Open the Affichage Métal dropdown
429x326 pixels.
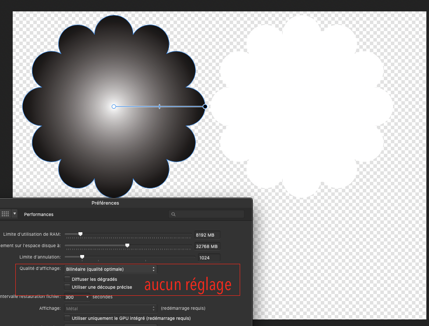(x=110, y=308)
